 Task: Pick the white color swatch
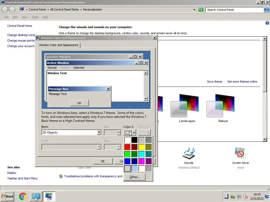pos(127,140)
